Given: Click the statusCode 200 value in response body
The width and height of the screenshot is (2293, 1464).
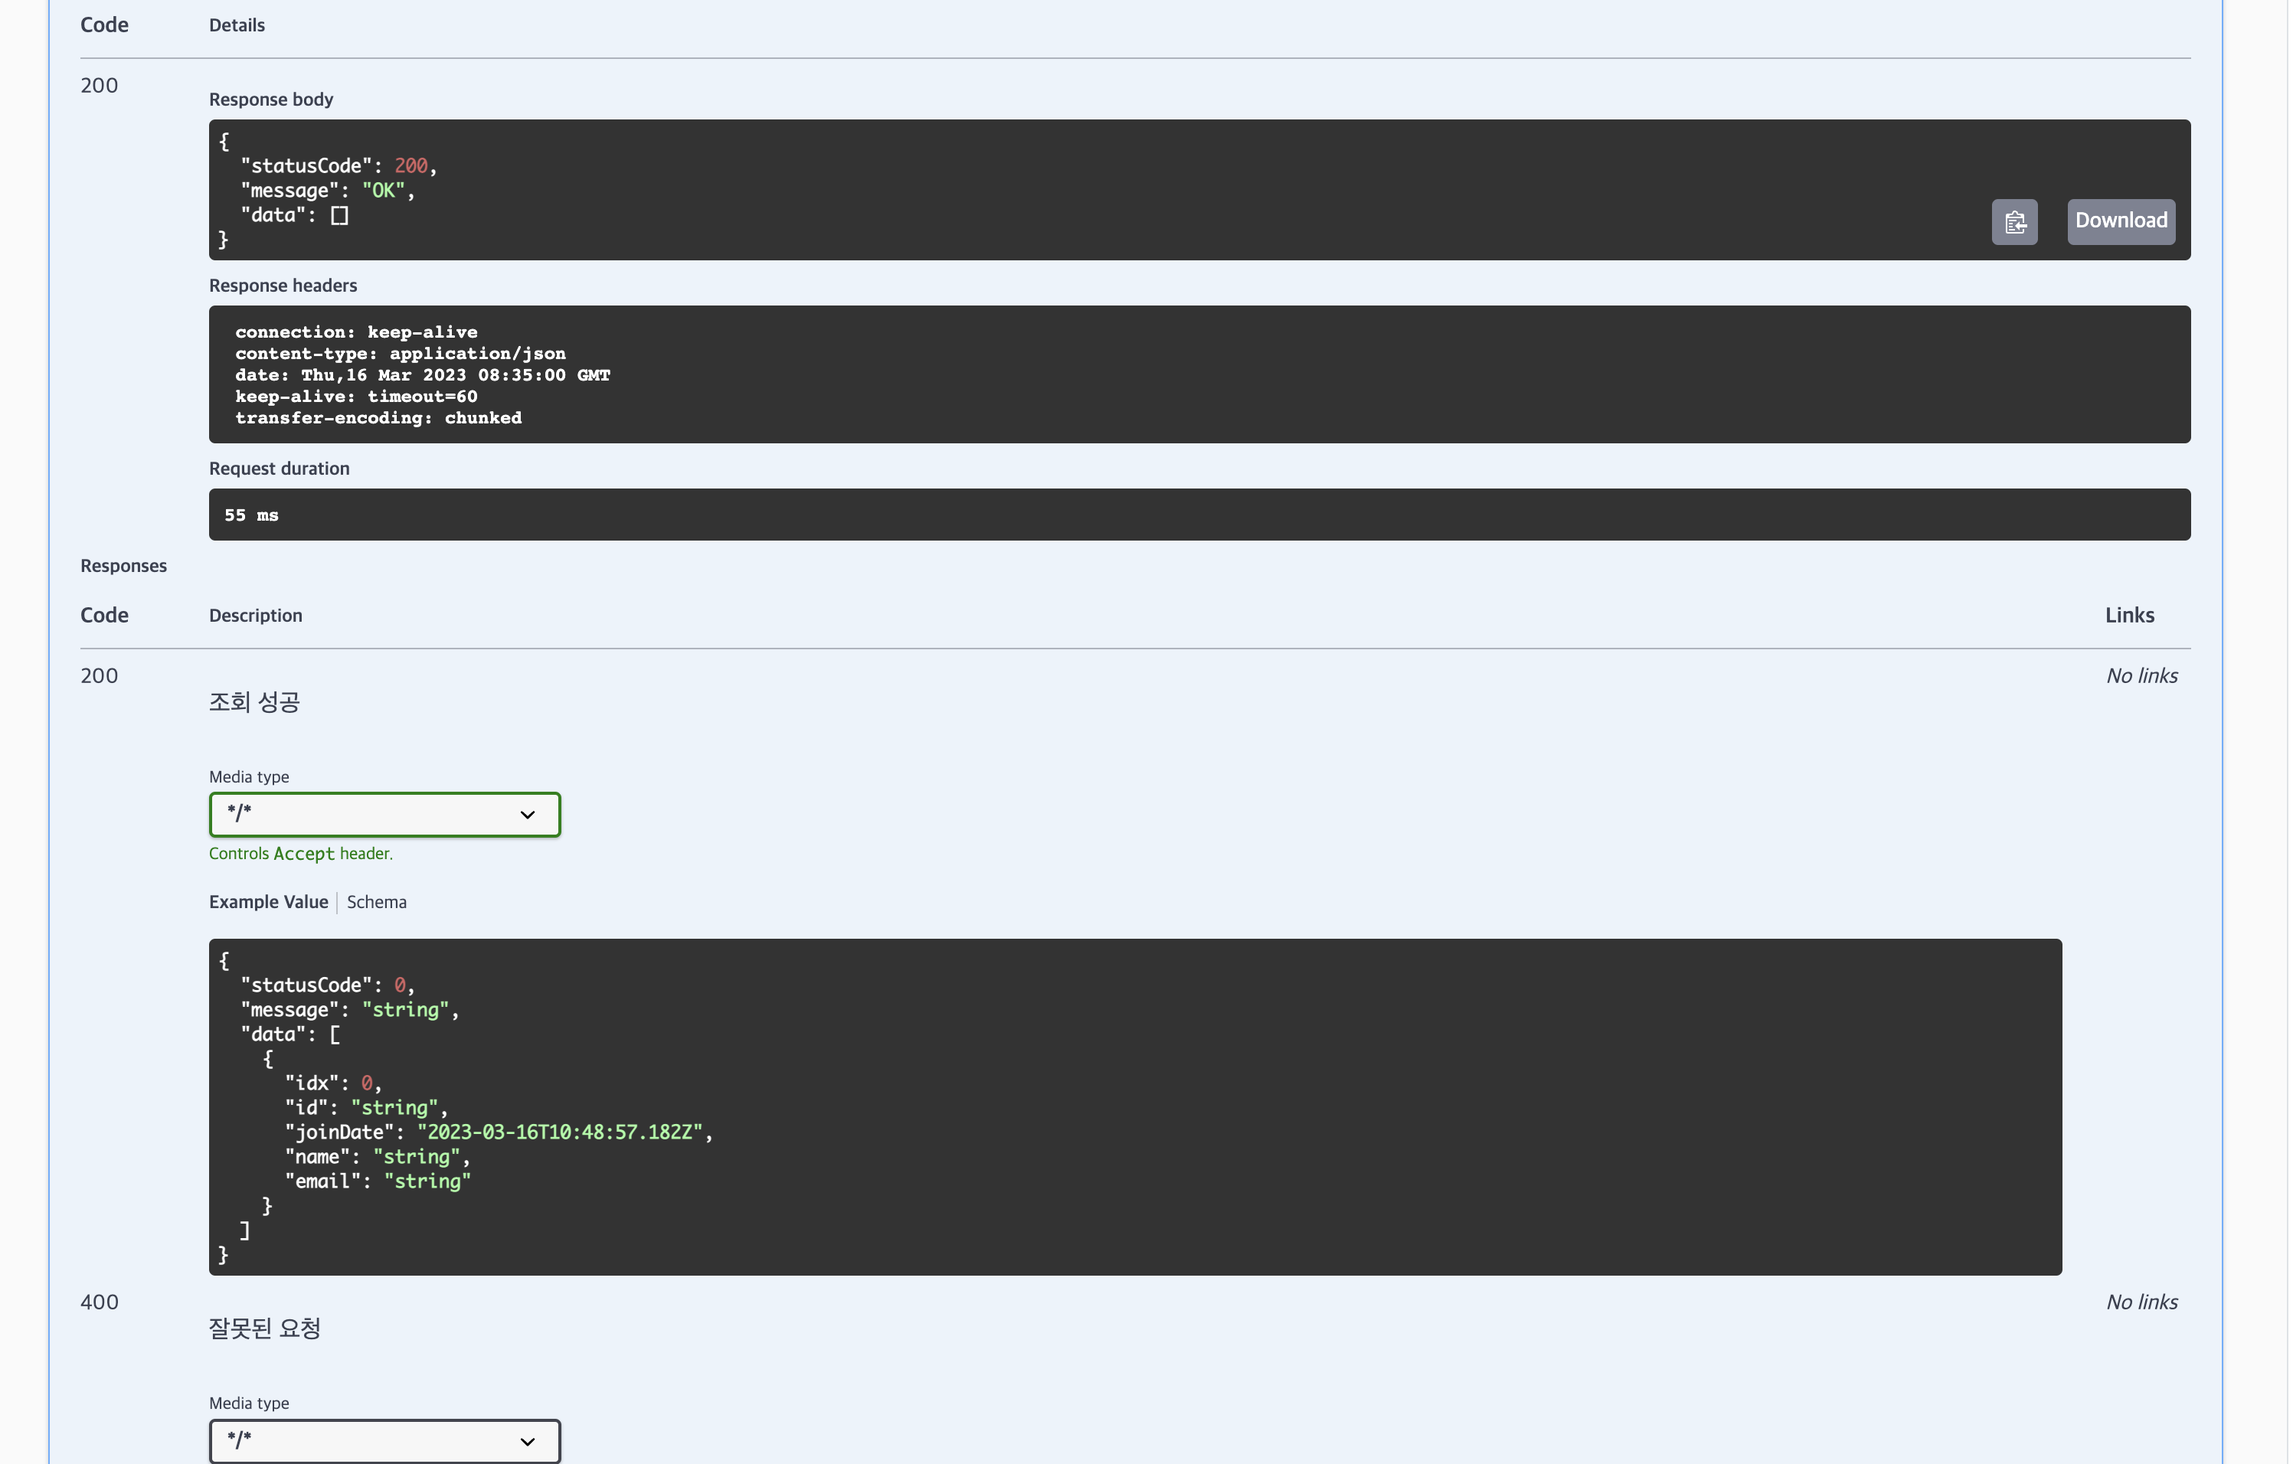Looking at the screenshot, I should click(x=411, y=167).
